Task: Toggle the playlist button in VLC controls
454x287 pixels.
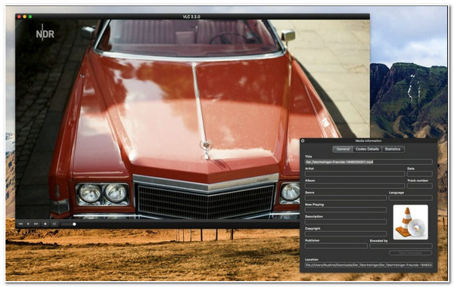Action: pos(54,224)
